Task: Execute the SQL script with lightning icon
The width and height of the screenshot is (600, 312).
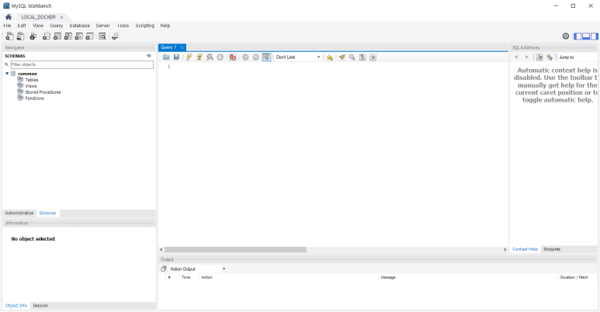Action: point(189,57)
